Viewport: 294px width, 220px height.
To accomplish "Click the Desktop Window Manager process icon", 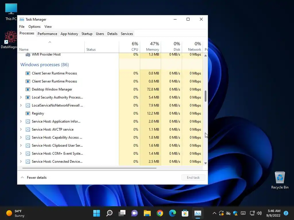I will (x=28, y=89).
